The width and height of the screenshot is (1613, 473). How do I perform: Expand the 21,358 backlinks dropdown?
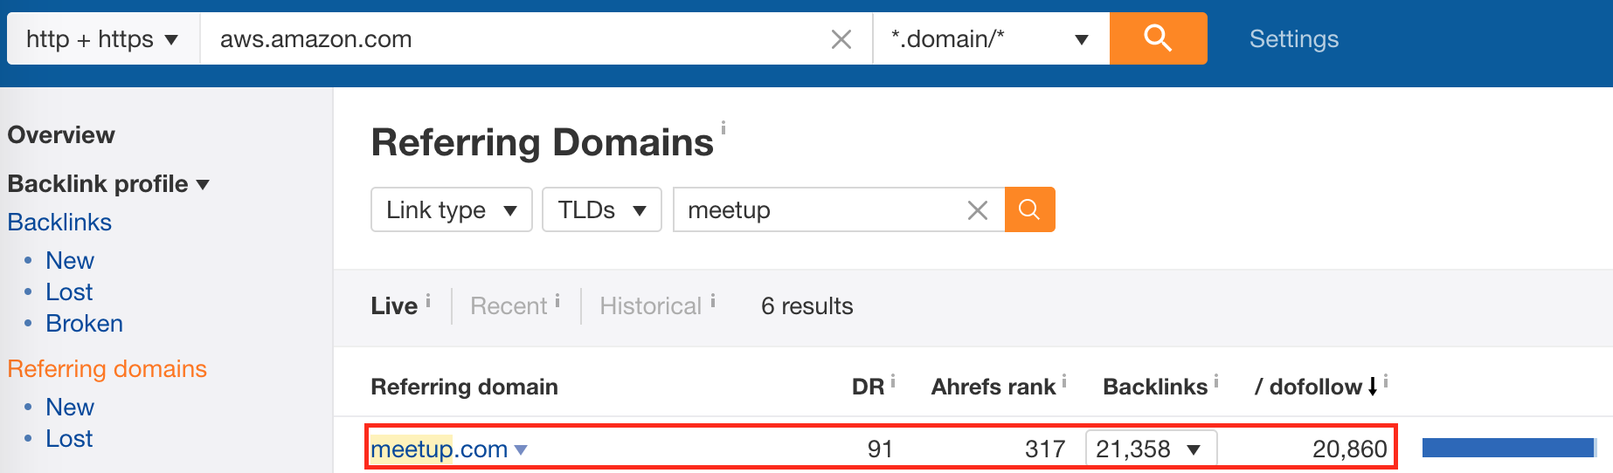pyautogui.click(x=1151, y=449)
